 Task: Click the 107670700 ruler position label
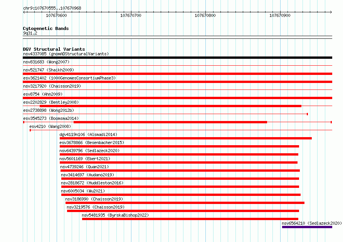[x=131, y=15]
